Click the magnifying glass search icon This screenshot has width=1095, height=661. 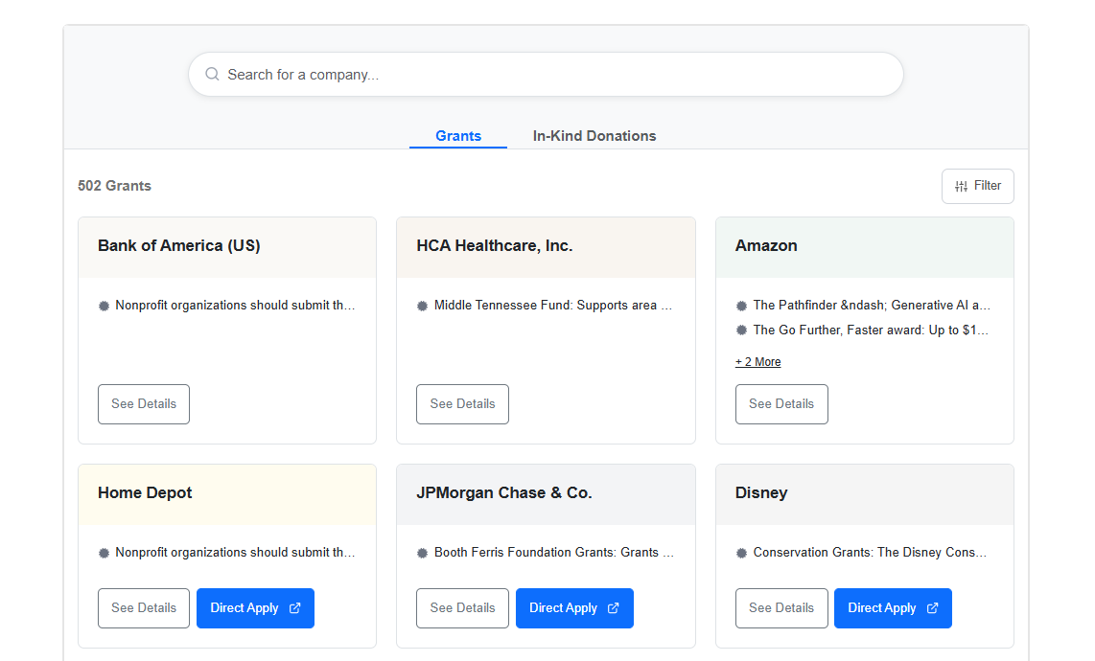click(x=212, y=74)
